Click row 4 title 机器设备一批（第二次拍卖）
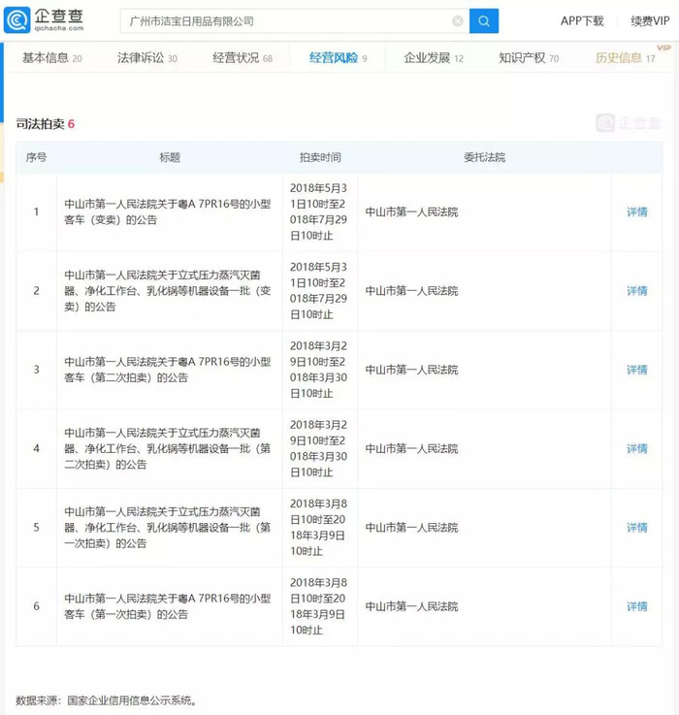The width and height of the screenshot is (679, 715). (x=168, y=449)
